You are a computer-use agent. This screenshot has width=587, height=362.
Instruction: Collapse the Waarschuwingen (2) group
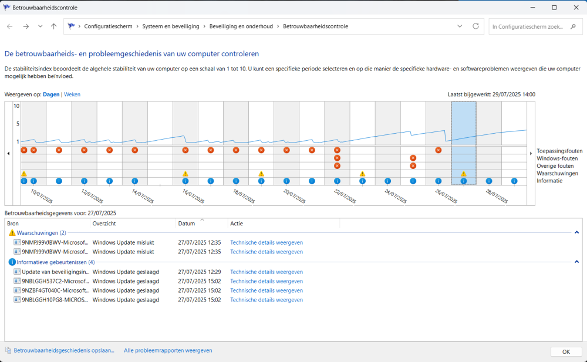click(576, 233)
